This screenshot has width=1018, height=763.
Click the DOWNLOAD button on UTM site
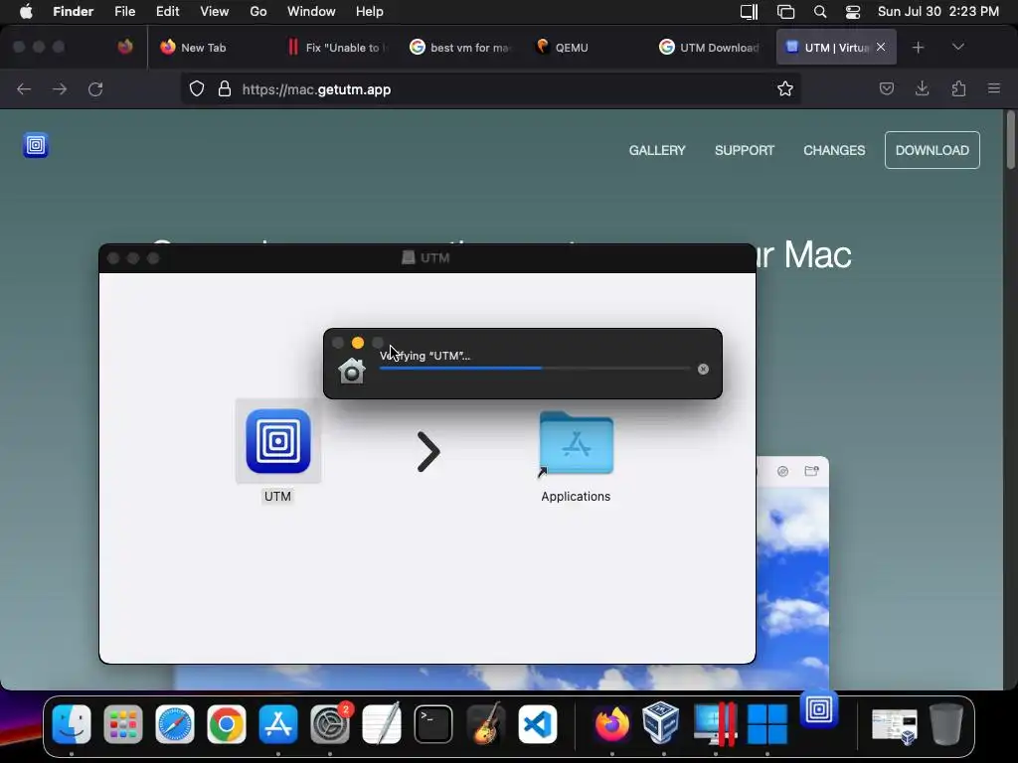tap(933, 150)
